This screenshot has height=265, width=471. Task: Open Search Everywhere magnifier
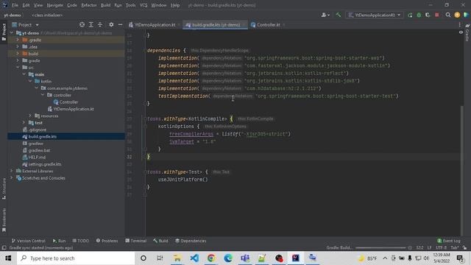(448, 15)
